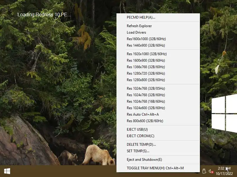Pick Res 1600x900 (32B/60Hz)
Screen dimensions: 237x177
click(158, 60)
